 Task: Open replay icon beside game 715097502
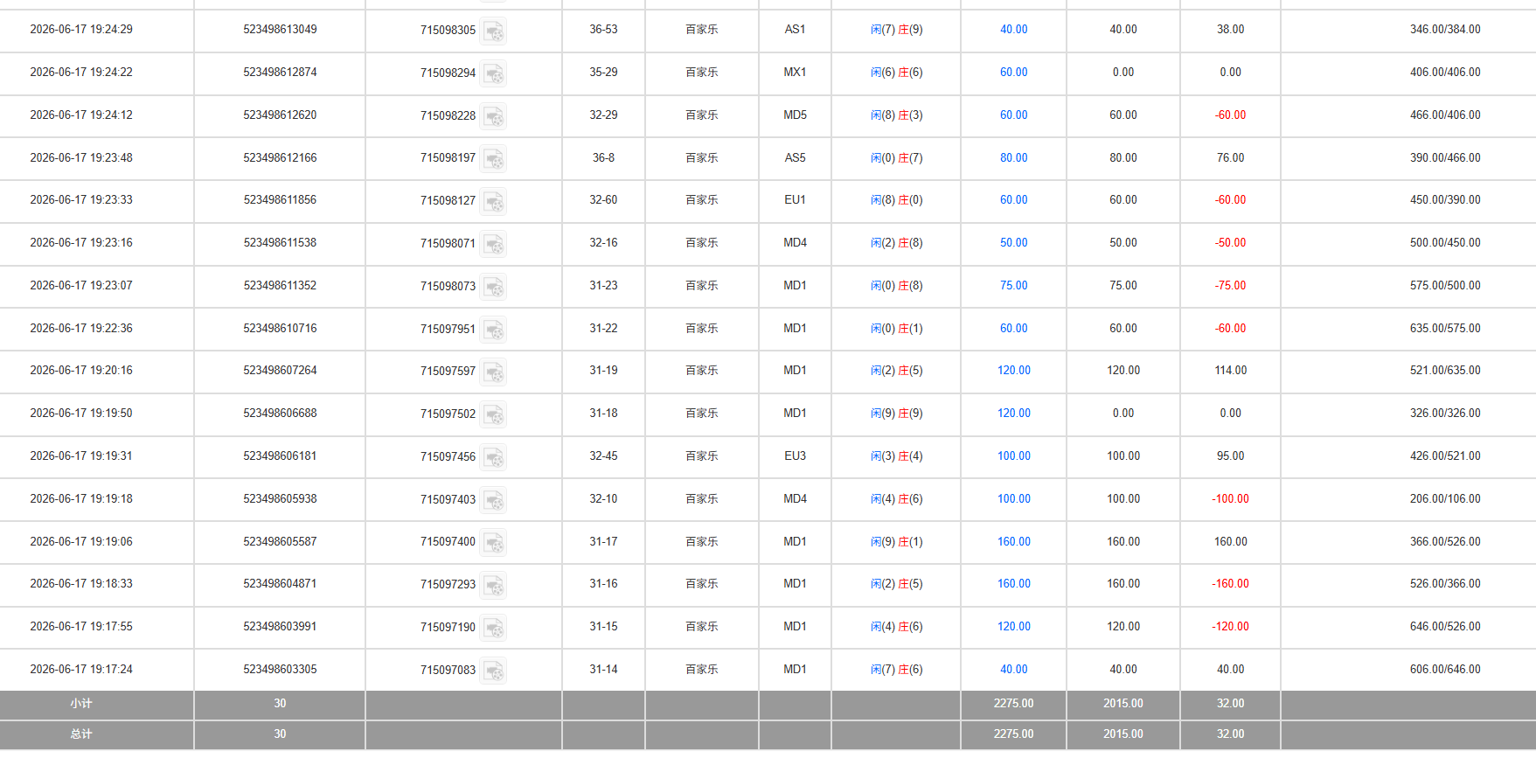click(493, 415)
